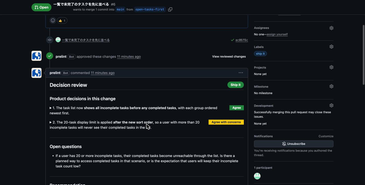
Task: Click the Decision review heading
Action: 68,85
